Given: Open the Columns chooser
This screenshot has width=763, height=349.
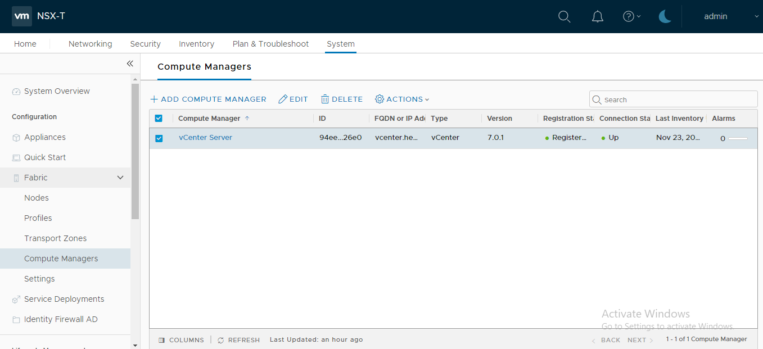Looking at the screenshot, I should [181, 340].
